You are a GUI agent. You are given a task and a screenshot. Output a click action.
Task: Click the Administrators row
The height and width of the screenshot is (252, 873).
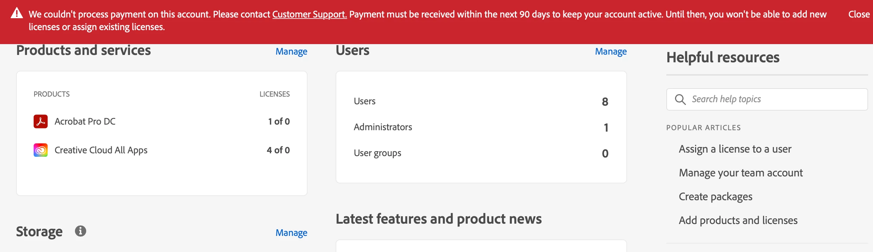point(481,127)
